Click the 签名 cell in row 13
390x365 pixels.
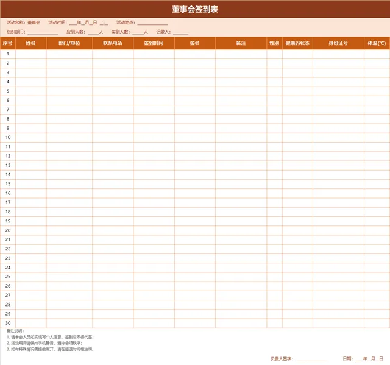click(195, 165)
